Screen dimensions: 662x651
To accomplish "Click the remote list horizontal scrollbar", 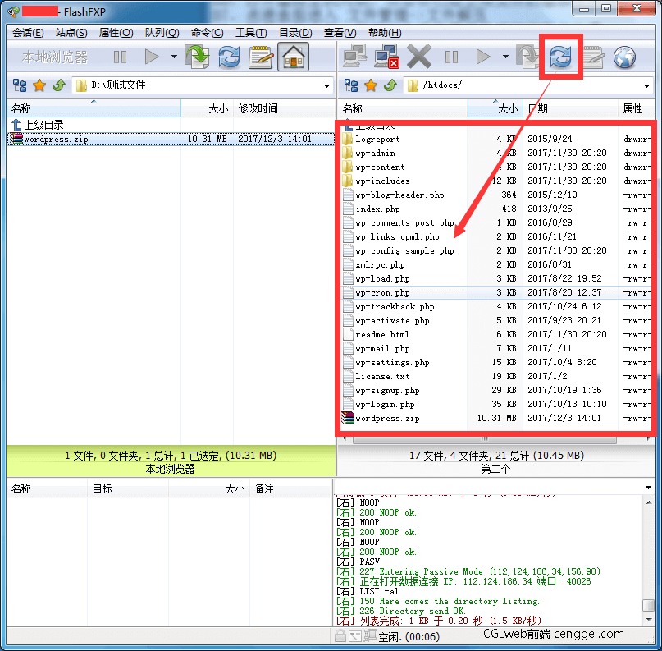I will click(485, 439).
